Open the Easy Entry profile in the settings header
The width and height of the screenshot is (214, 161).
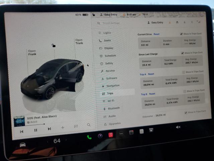155,22
